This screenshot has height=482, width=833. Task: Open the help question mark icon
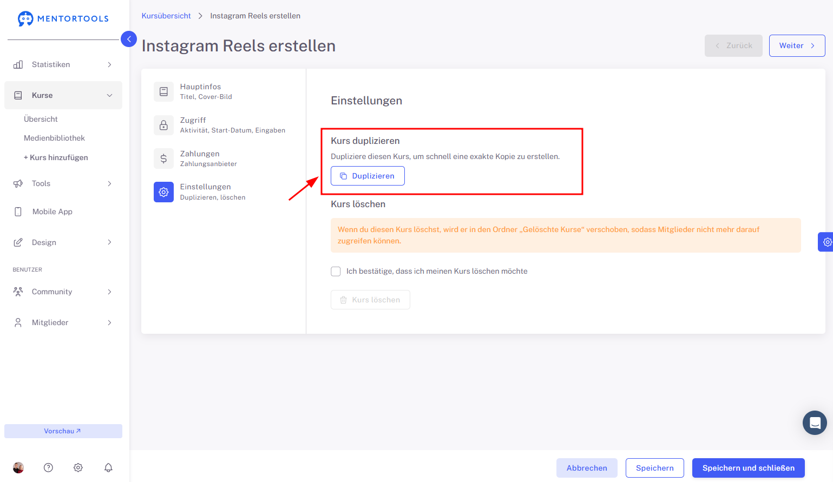tap(48, 467)
